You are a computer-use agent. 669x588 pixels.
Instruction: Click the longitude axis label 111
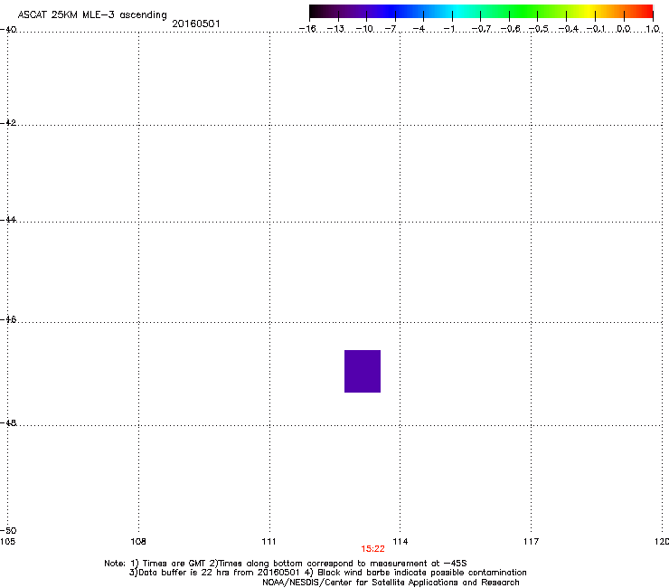click(269, 542)
